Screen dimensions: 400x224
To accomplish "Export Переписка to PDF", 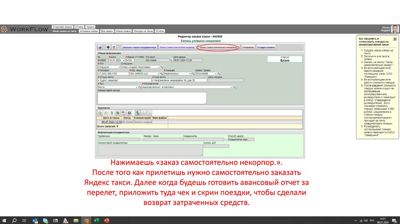I will click(x=123, y=113).
